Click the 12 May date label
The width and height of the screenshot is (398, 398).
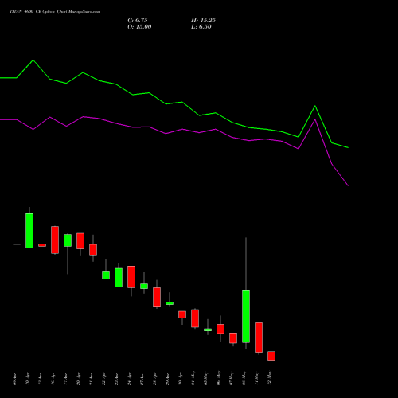click(270, 378)
